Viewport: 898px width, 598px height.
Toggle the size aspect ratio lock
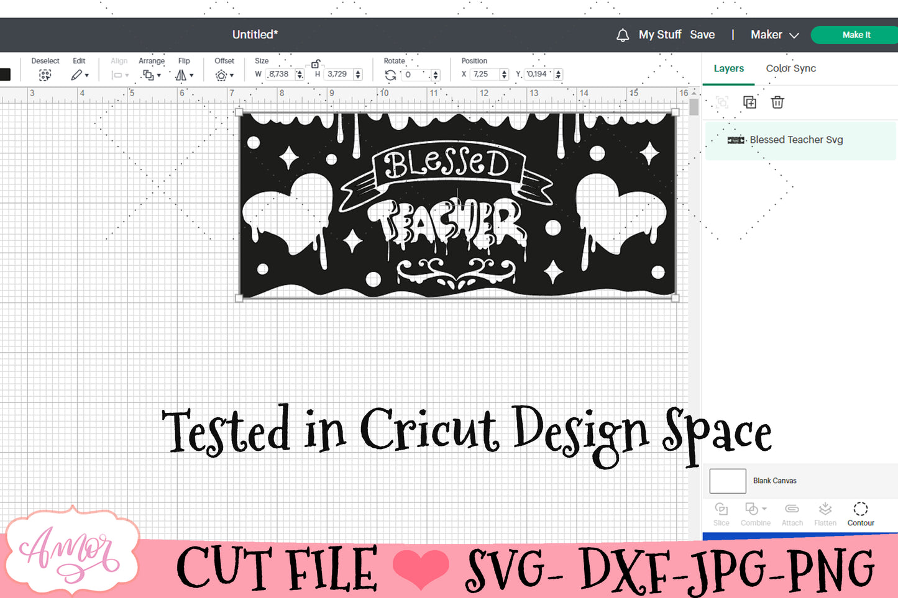pyautogui.click(x=316, y=64)
